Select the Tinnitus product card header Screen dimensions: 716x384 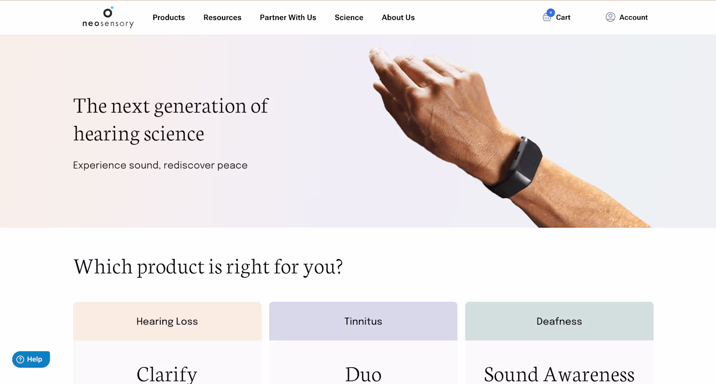click(x=363, y=322)
